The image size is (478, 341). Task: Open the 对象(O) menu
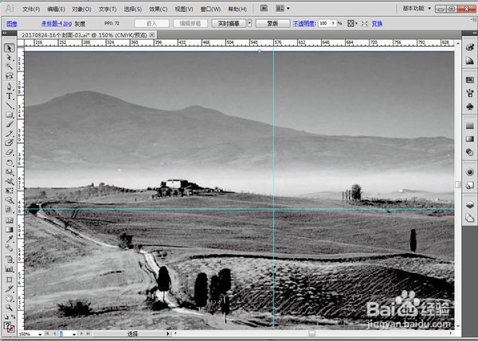coord(81,9)
